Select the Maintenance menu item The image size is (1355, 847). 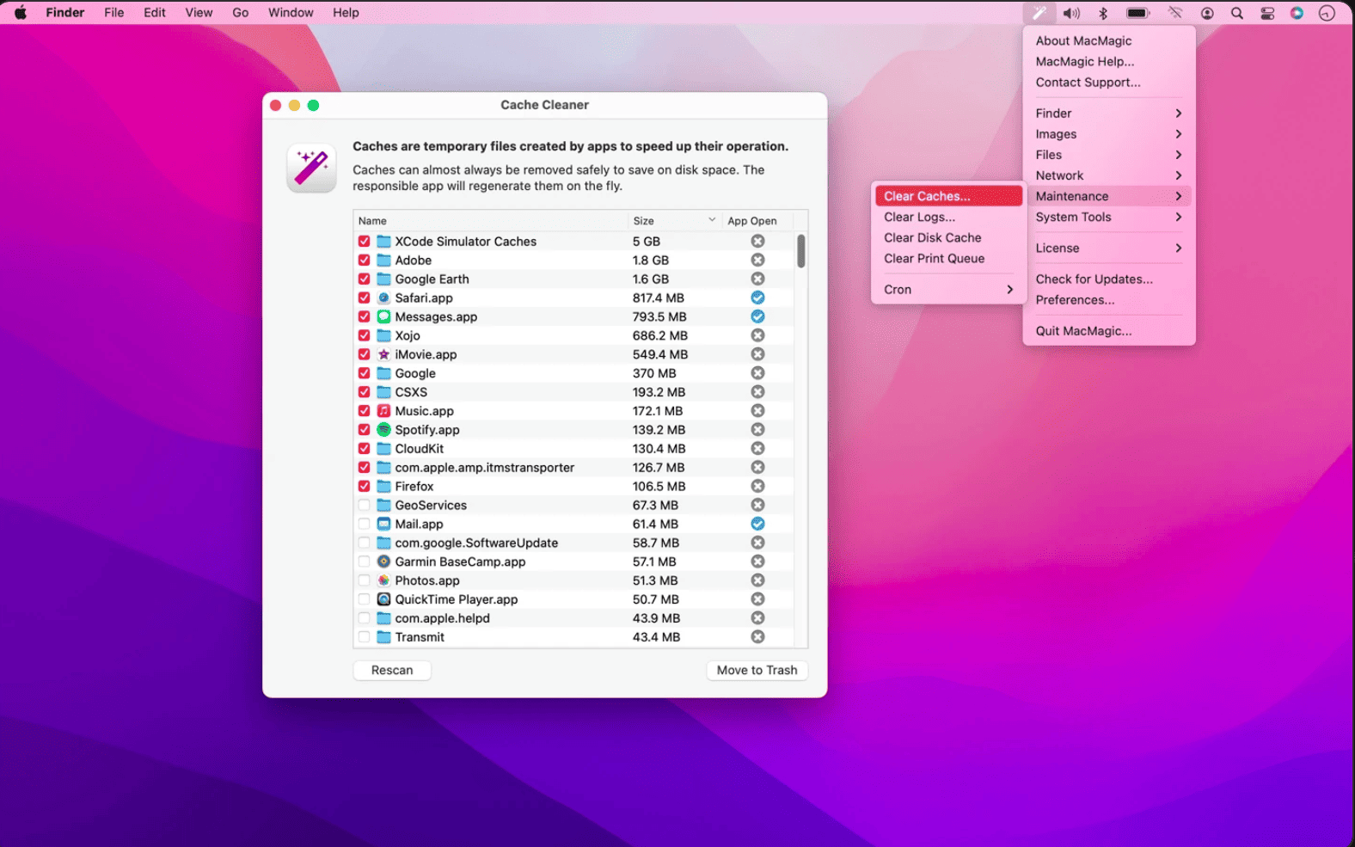tap(1109, 196)
